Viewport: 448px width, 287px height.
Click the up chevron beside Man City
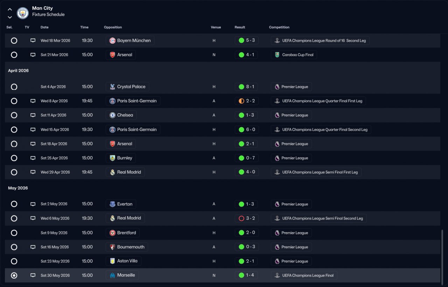(10, 9)
